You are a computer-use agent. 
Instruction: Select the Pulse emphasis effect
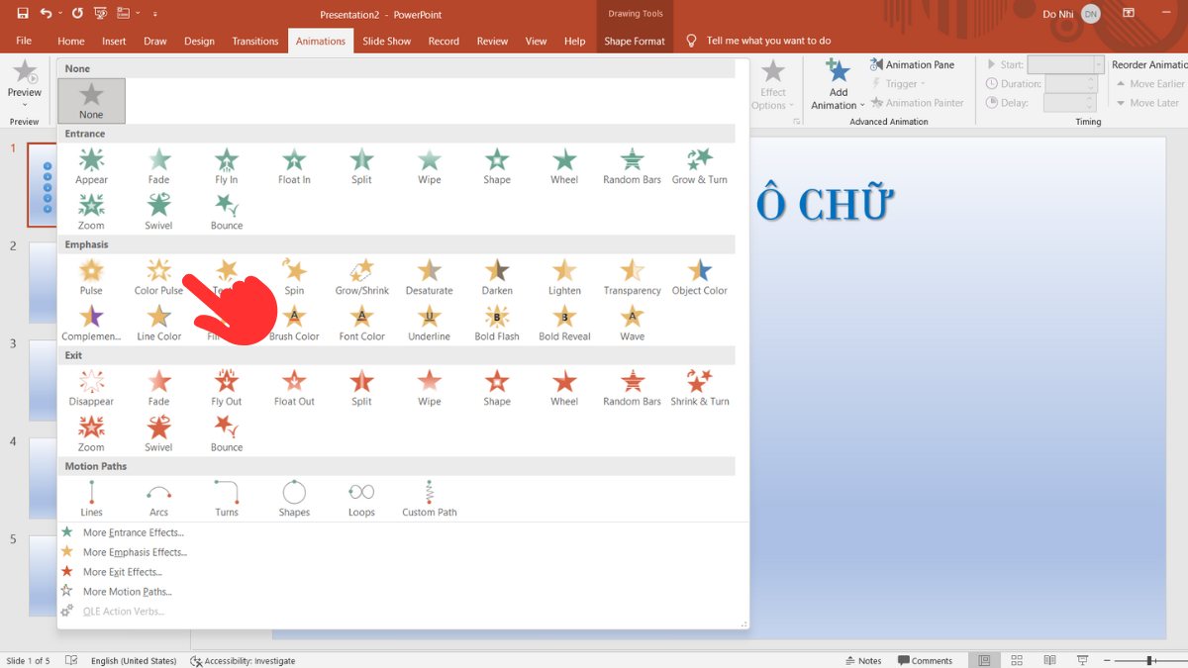point(91,277)
